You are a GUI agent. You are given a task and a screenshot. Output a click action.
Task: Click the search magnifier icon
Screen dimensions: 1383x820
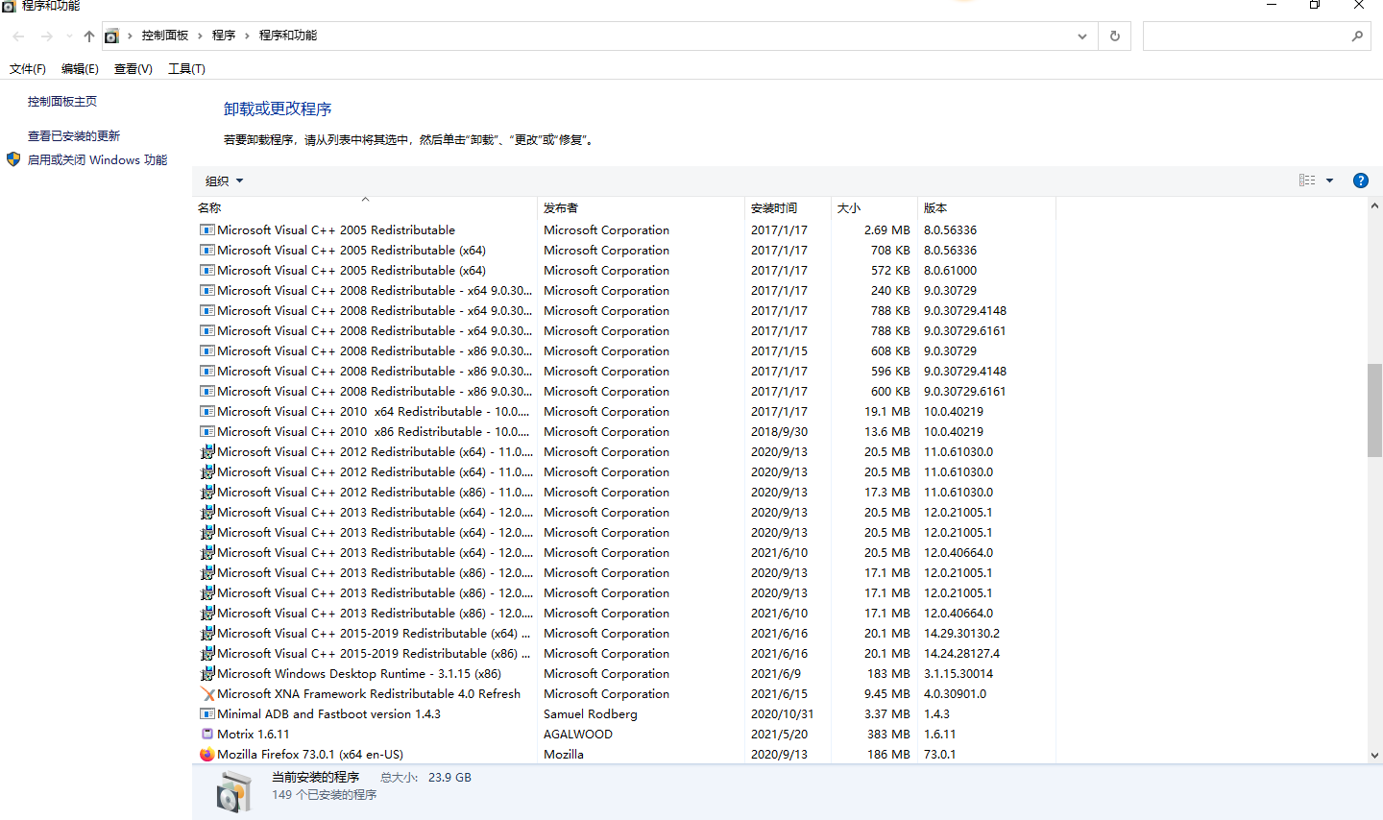coord(1357,36)
